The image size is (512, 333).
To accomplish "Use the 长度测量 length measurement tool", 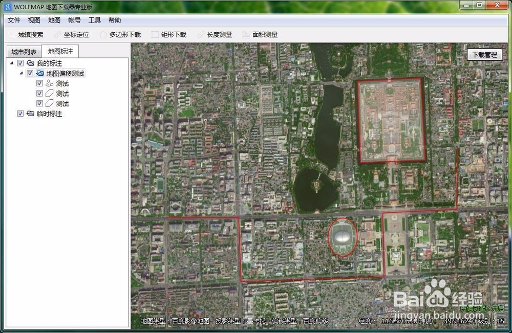I will pyautogui.click(x=219, y=34).
